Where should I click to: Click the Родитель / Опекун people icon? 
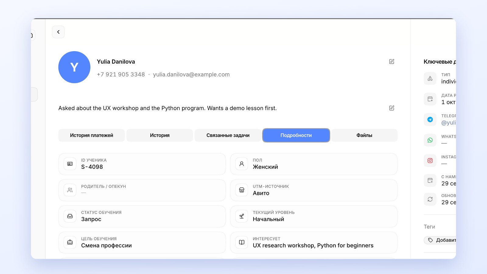click(70, 190)
